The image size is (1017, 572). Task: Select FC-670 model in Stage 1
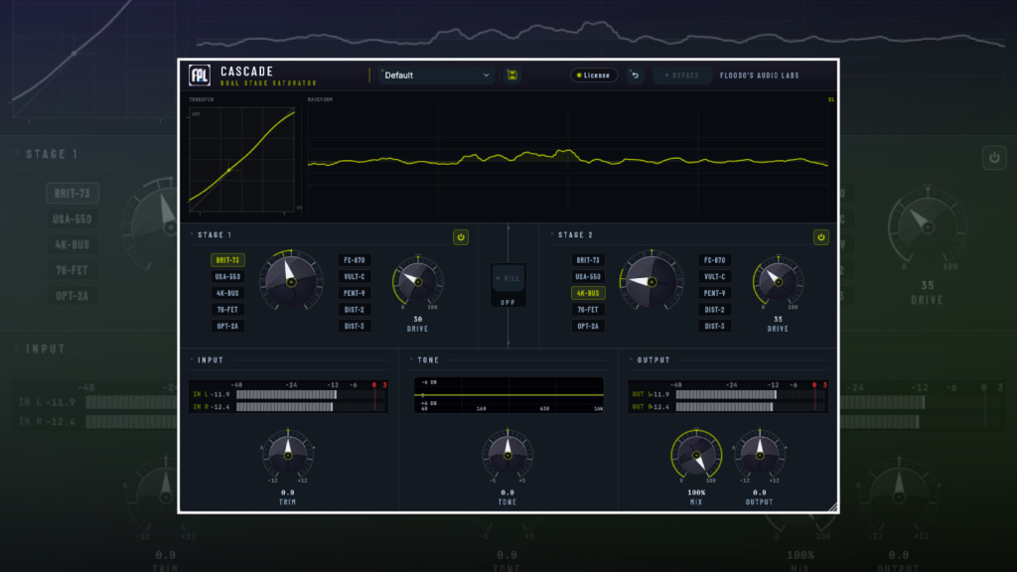click(x=355, y=260)
